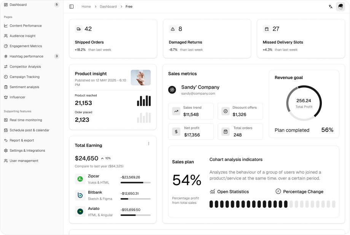Open the Free breadcrumb chevron menu
The width and height of the screenshot is (350, 235).
tap(122, 6)
